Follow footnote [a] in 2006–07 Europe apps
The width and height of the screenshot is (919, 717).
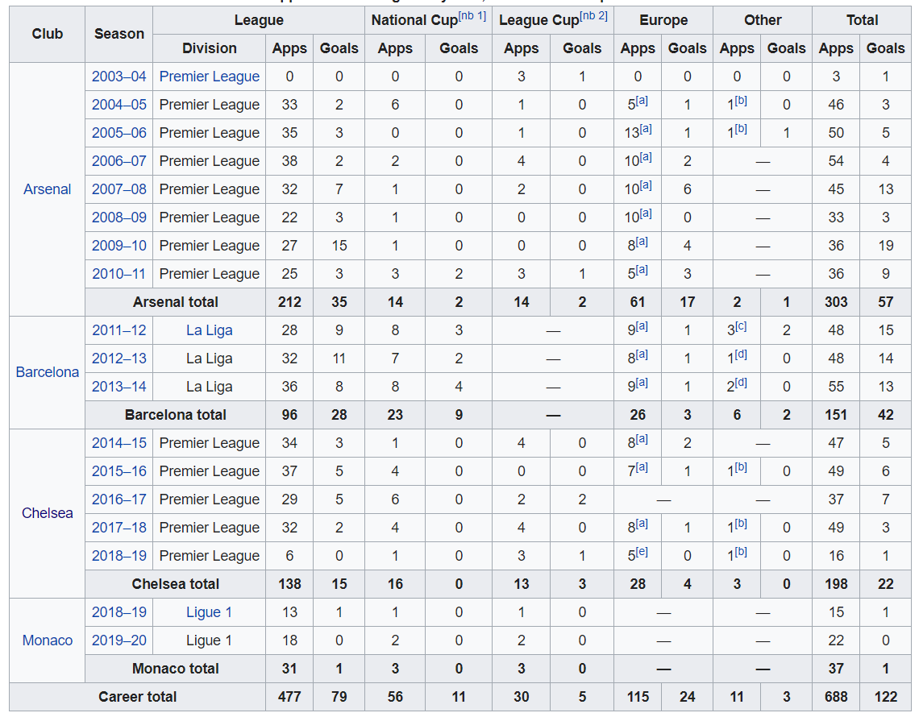click(x=646, y=157)
